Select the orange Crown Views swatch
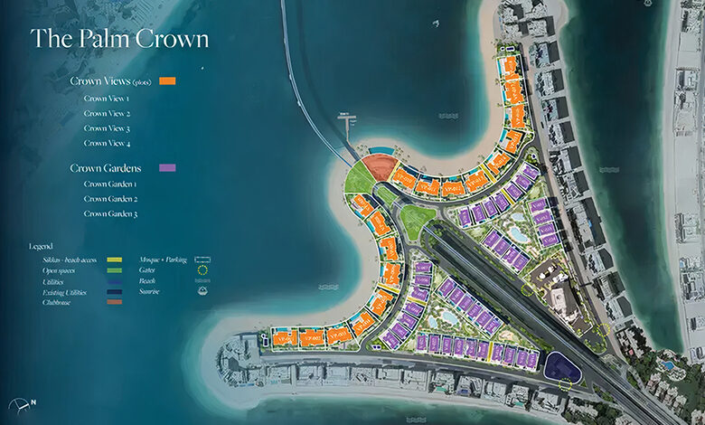The image size is (705, 425). pyautogui.click(x=167, y=81)
